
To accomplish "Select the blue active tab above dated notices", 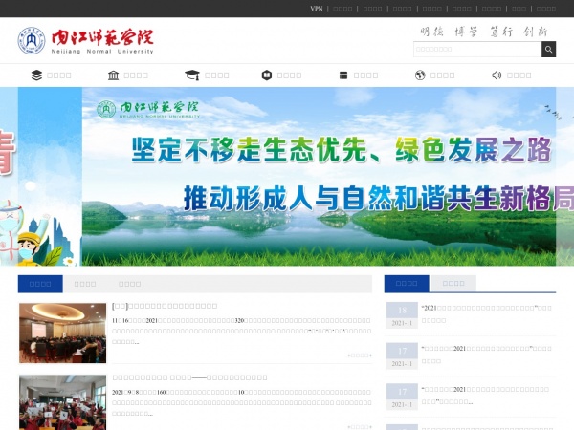I will (407, 283).
